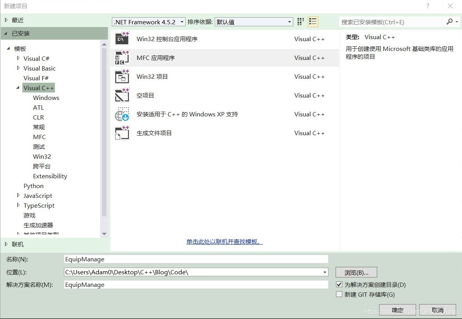Click the 确定 button

[x=398, y=310]
